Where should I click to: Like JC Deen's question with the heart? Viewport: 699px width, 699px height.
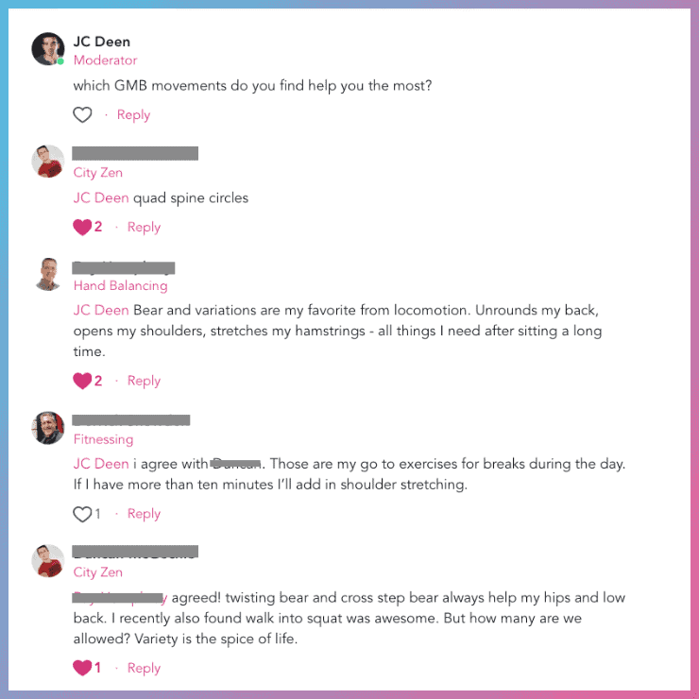(83, 115)
